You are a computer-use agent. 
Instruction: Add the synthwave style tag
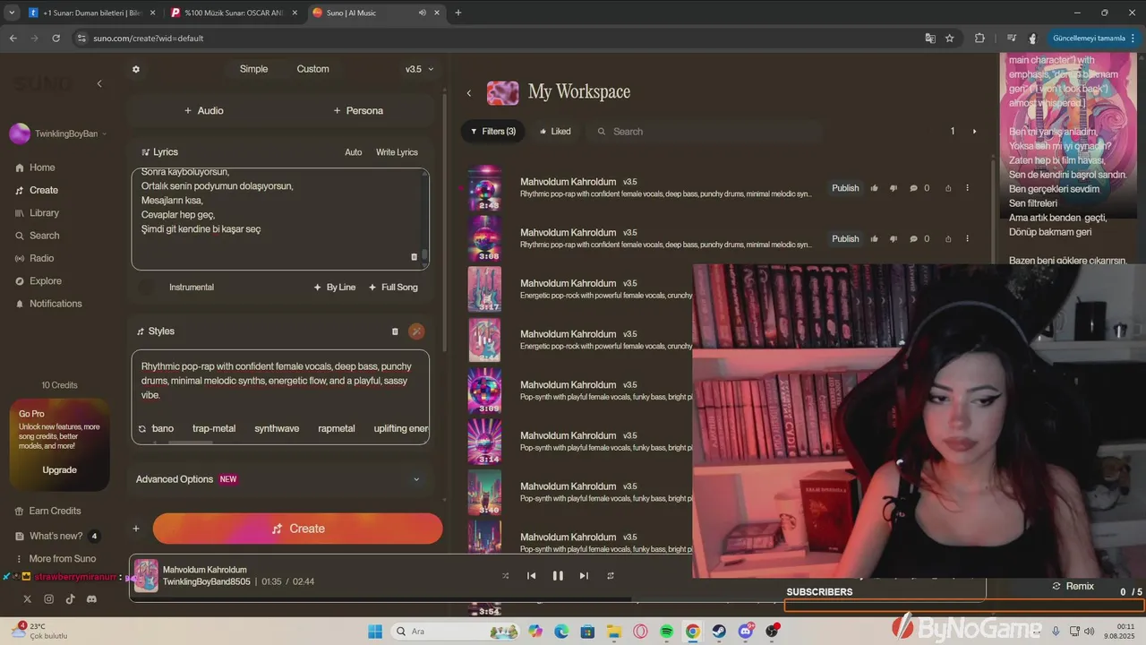[x=277, y=429]
